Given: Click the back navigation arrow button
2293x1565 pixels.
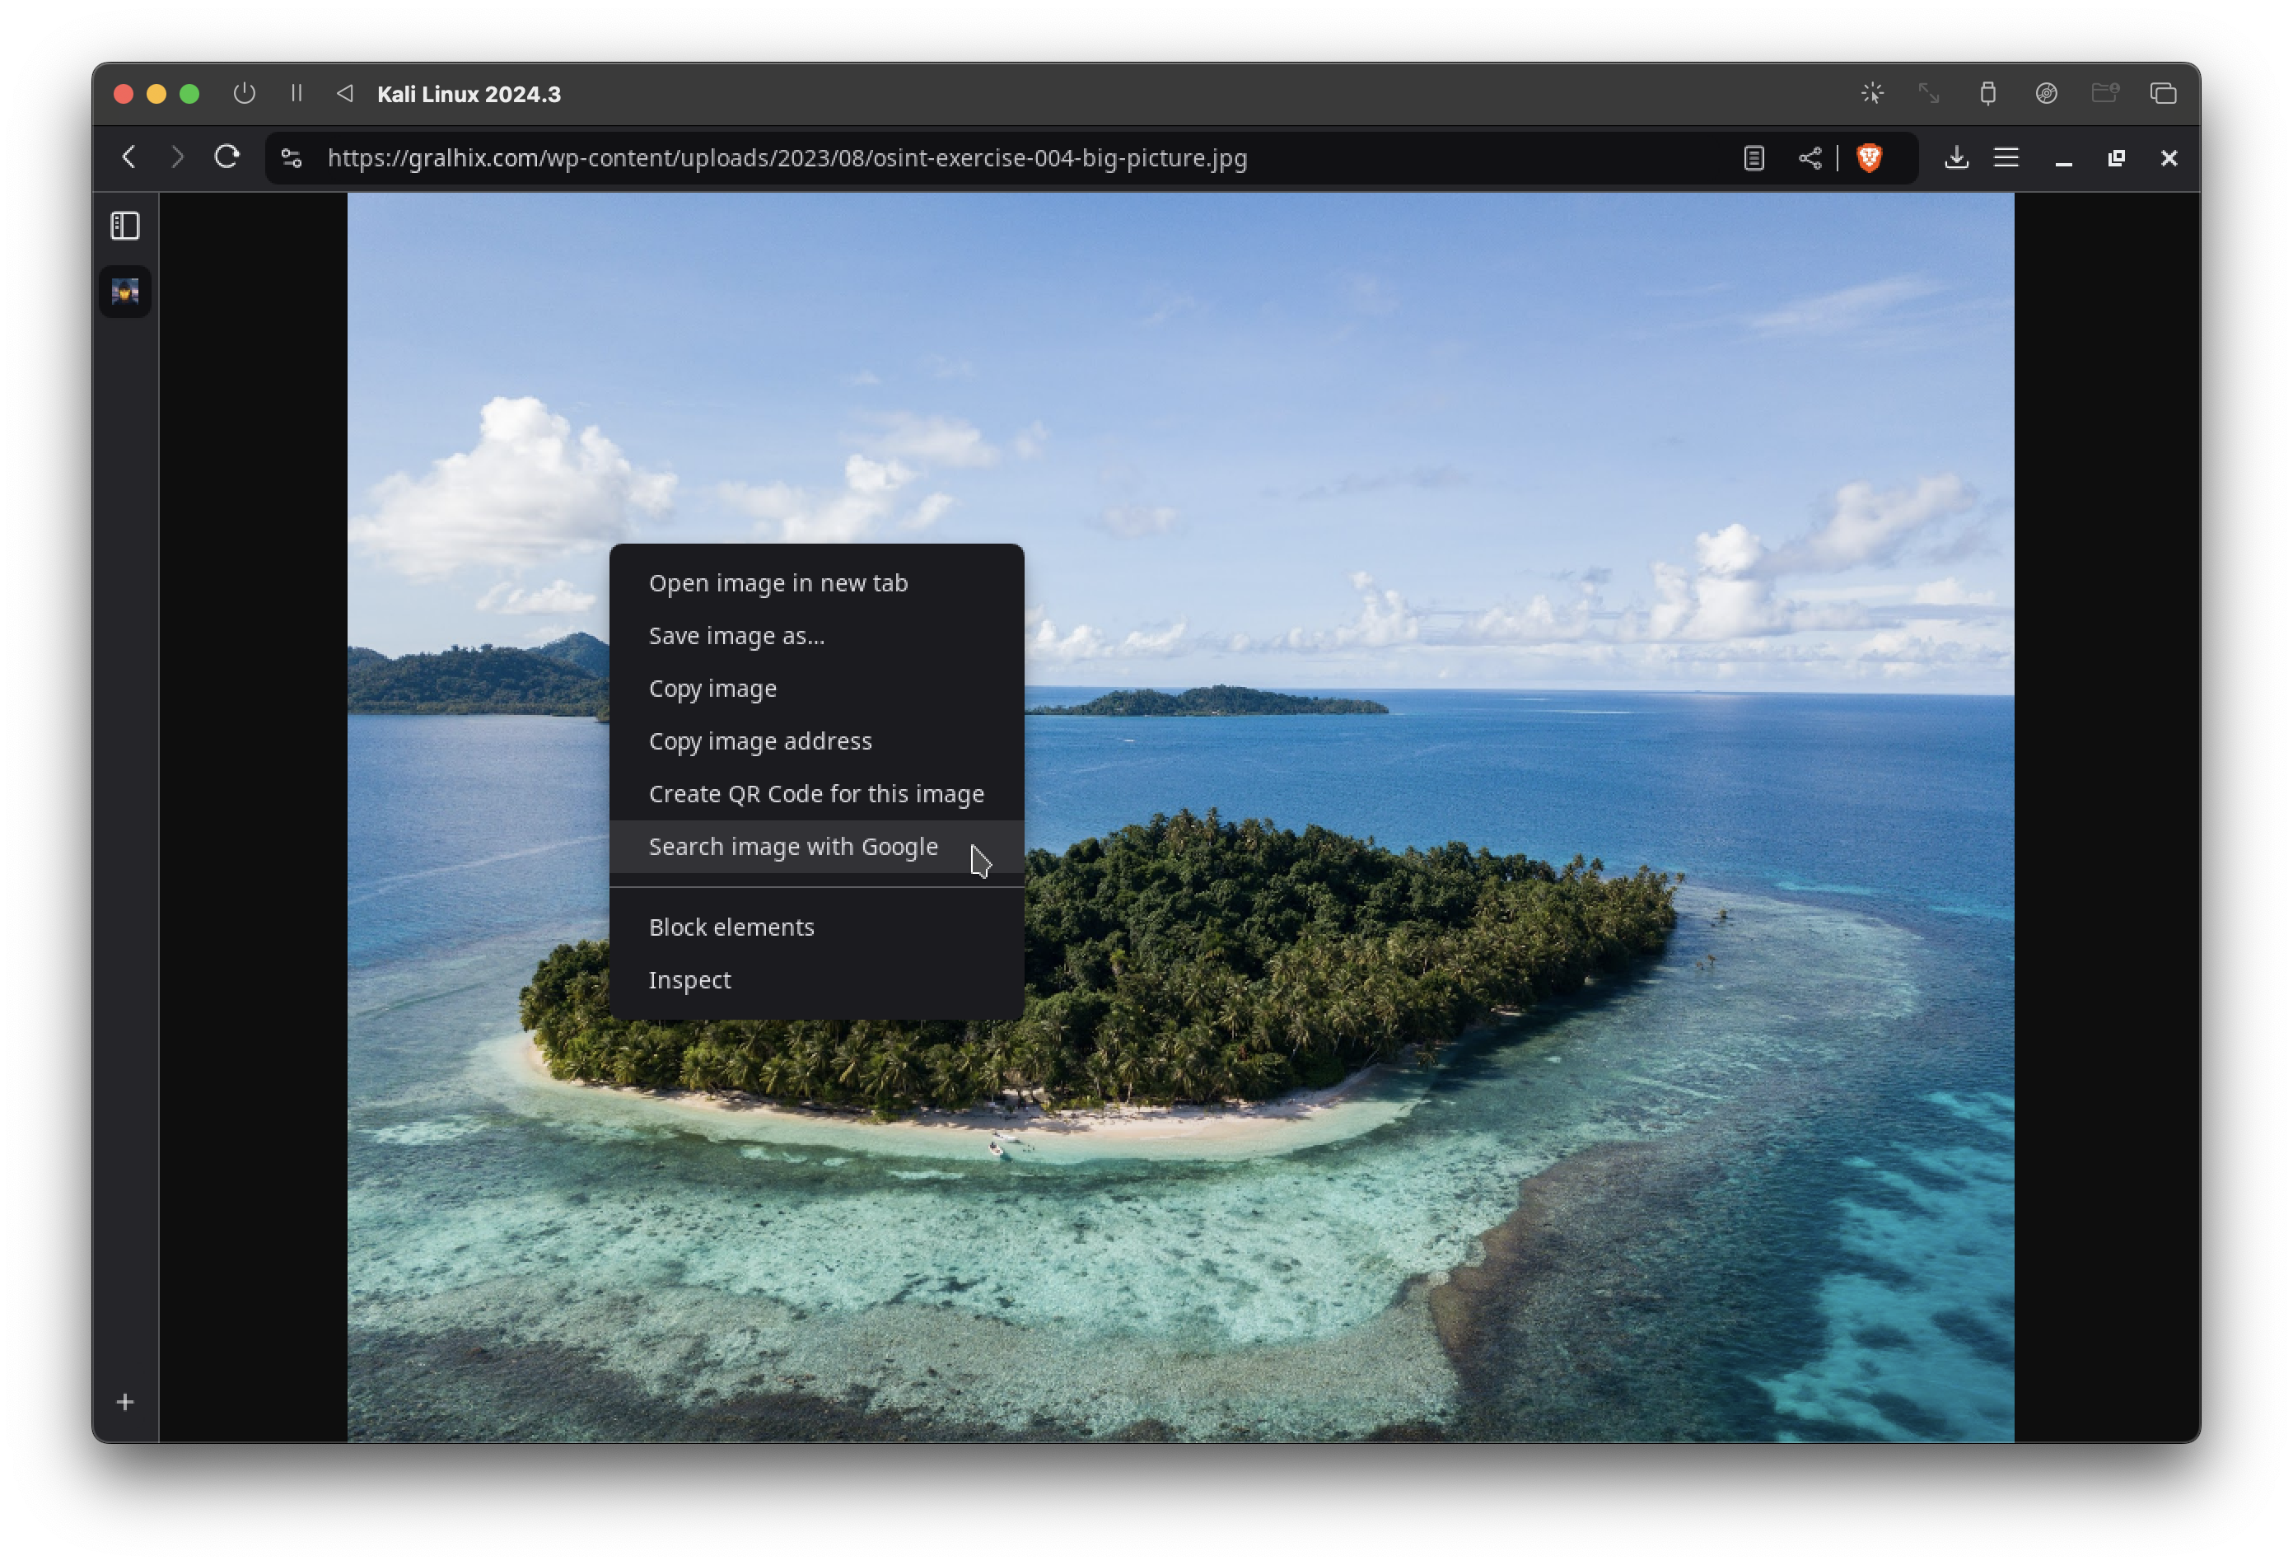Looking at the screenshot, I should pos(133,159).
